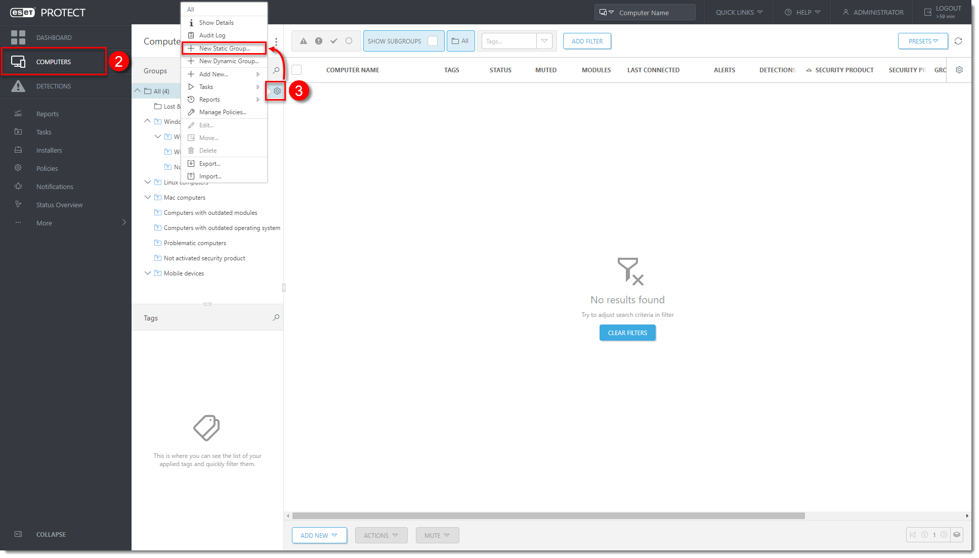Select New Static Group menu entry
This screenshot has width=979, height=558.
pos(224,48)
